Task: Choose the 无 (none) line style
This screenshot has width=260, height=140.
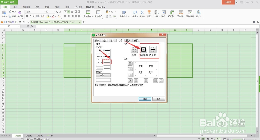Action: click(x=100, y=51)
